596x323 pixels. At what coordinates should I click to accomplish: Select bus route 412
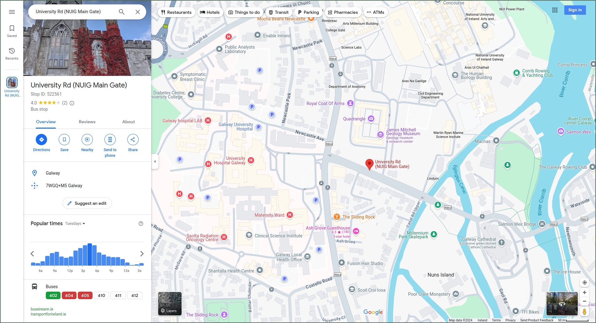pos(135,295)
